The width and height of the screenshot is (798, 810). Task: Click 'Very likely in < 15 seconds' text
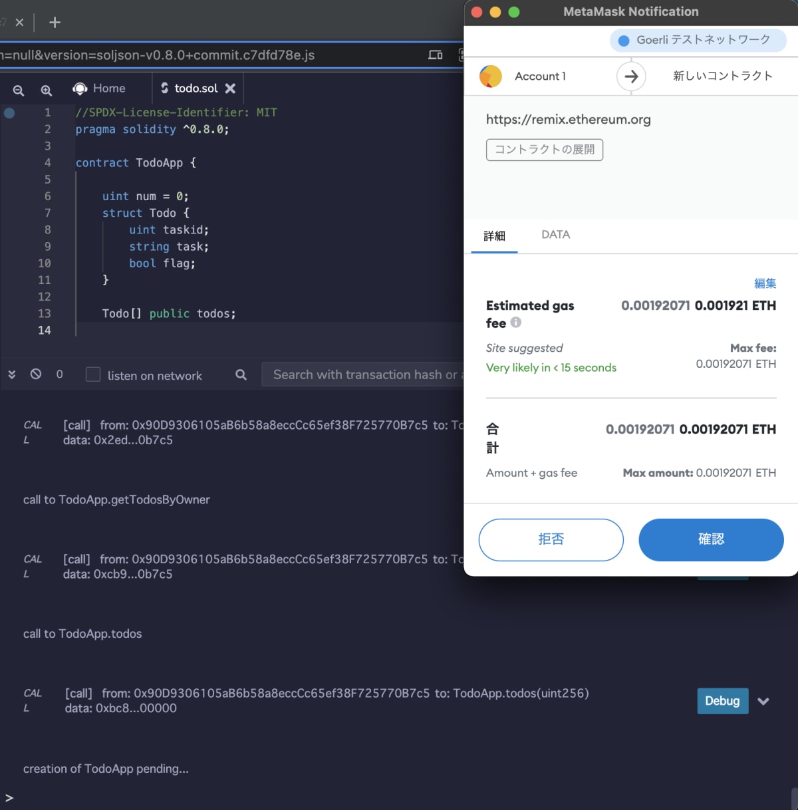pyautogui.click(x=551, y=368)
